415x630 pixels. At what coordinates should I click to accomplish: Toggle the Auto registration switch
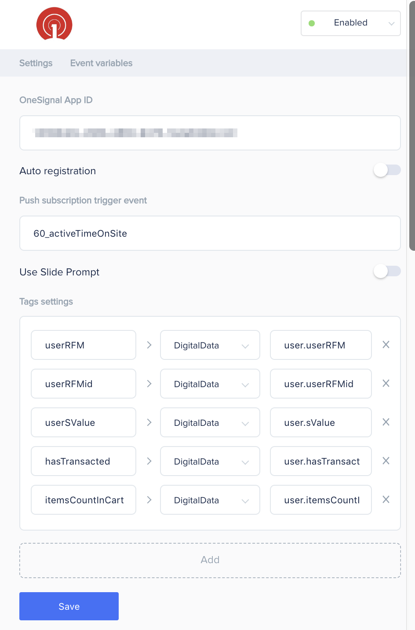click(387, 170)
